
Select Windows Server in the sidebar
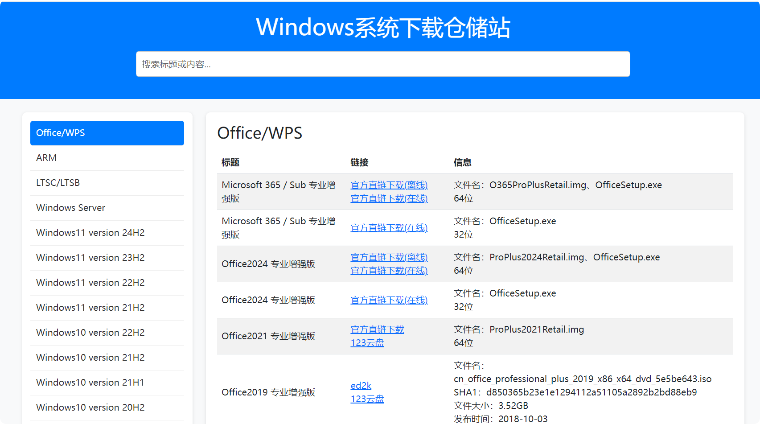pos(107,208)
